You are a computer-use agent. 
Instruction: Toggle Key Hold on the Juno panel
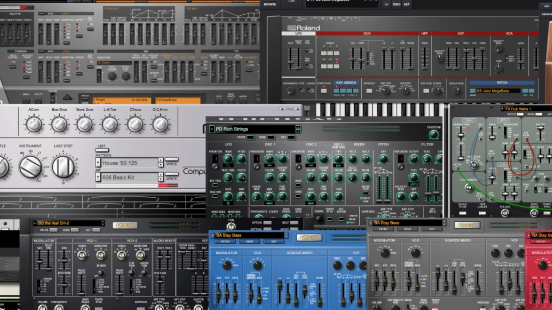point(426,91)
